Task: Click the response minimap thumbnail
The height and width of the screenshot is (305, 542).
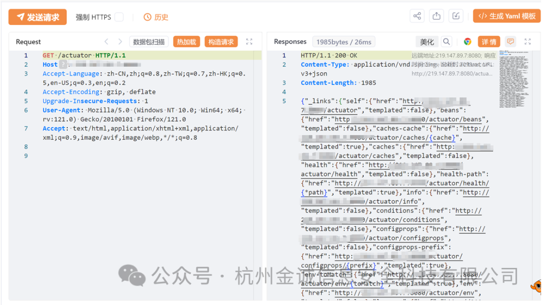Action: [514, 79]
